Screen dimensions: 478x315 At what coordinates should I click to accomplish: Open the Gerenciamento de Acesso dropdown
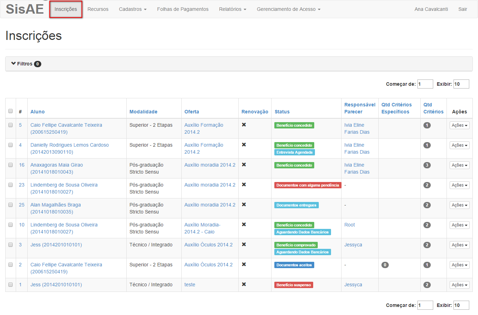click(x=289, y=9)
